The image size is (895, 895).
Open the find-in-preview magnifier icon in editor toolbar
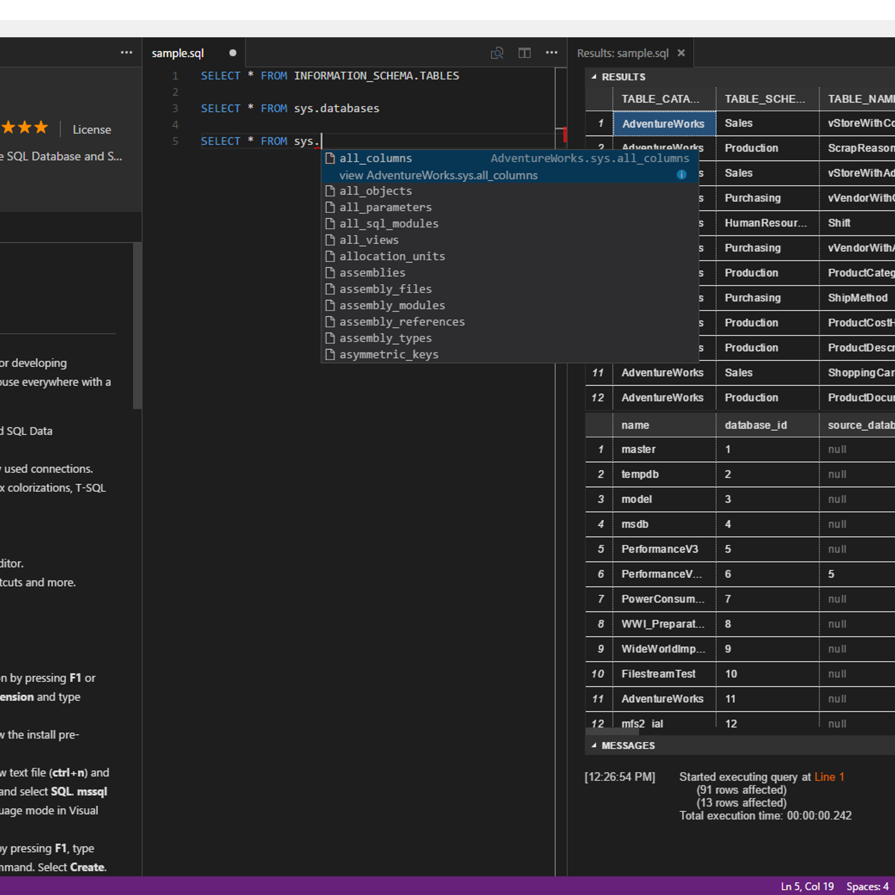click(x=497, y=53)
